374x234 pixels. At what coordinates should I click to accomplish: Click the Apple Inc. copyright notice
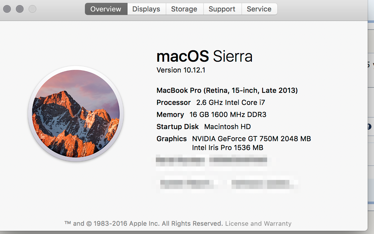tap(144, 224)
